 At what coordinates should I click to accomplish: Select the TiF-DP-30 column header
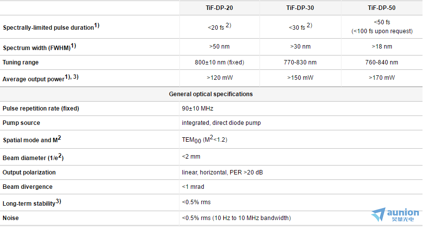click(300, 8)
